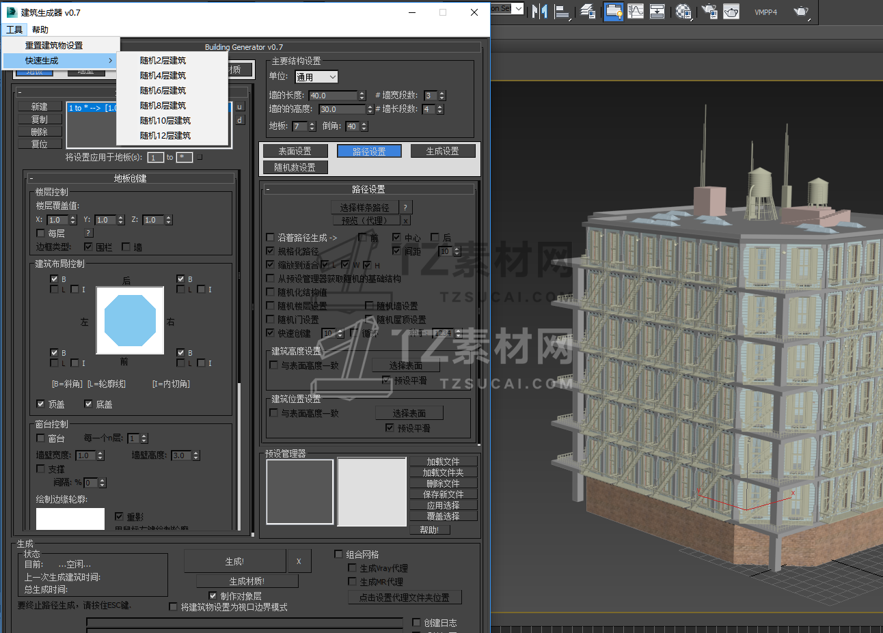Toggle the Layer Explorer icon
This screenshot has height=633, width=883.
(588, 11)
